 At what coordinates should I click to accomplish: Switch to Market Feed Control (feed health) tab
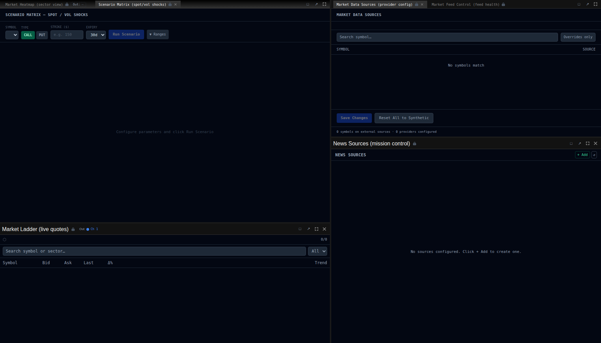(465, 4)
